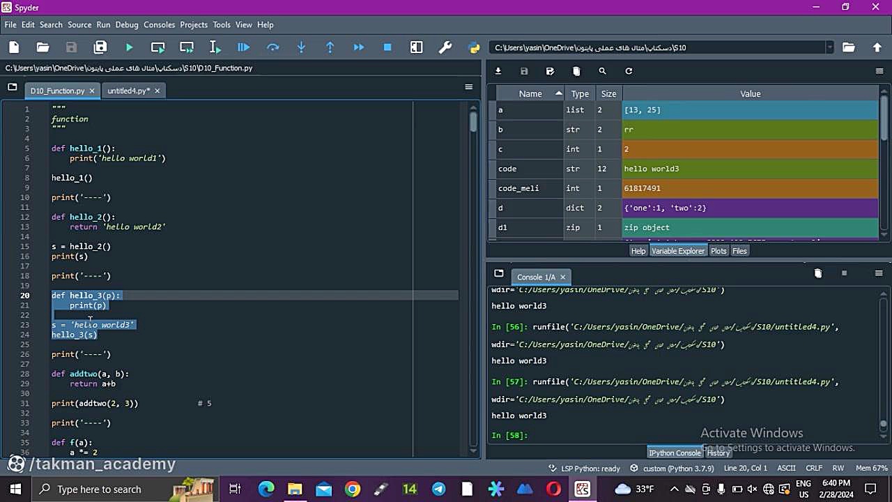Switch to History pane tab

[718, 453]
